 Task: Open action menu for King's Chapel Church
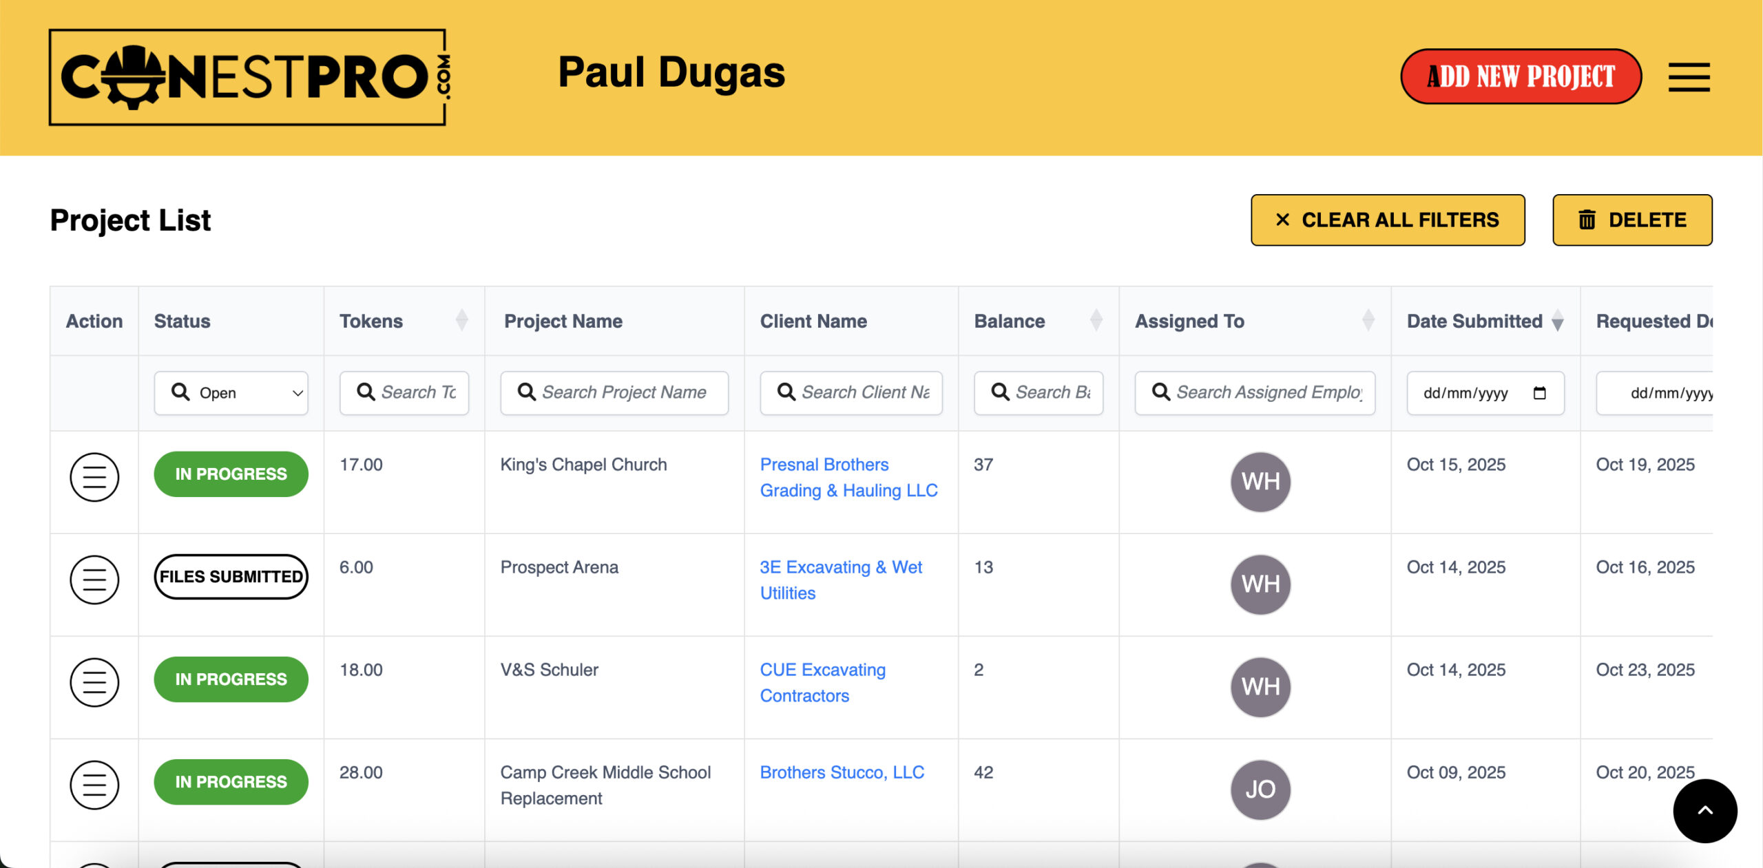(94, 477)
